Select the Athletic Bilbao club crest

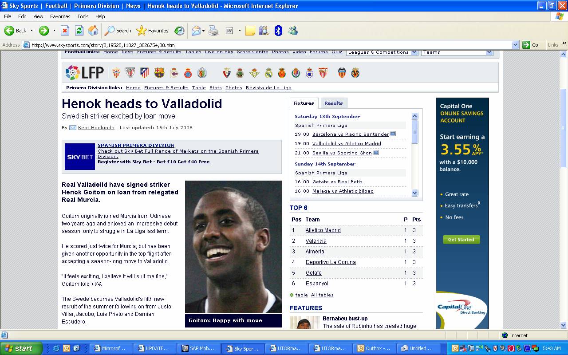point(130,73)
